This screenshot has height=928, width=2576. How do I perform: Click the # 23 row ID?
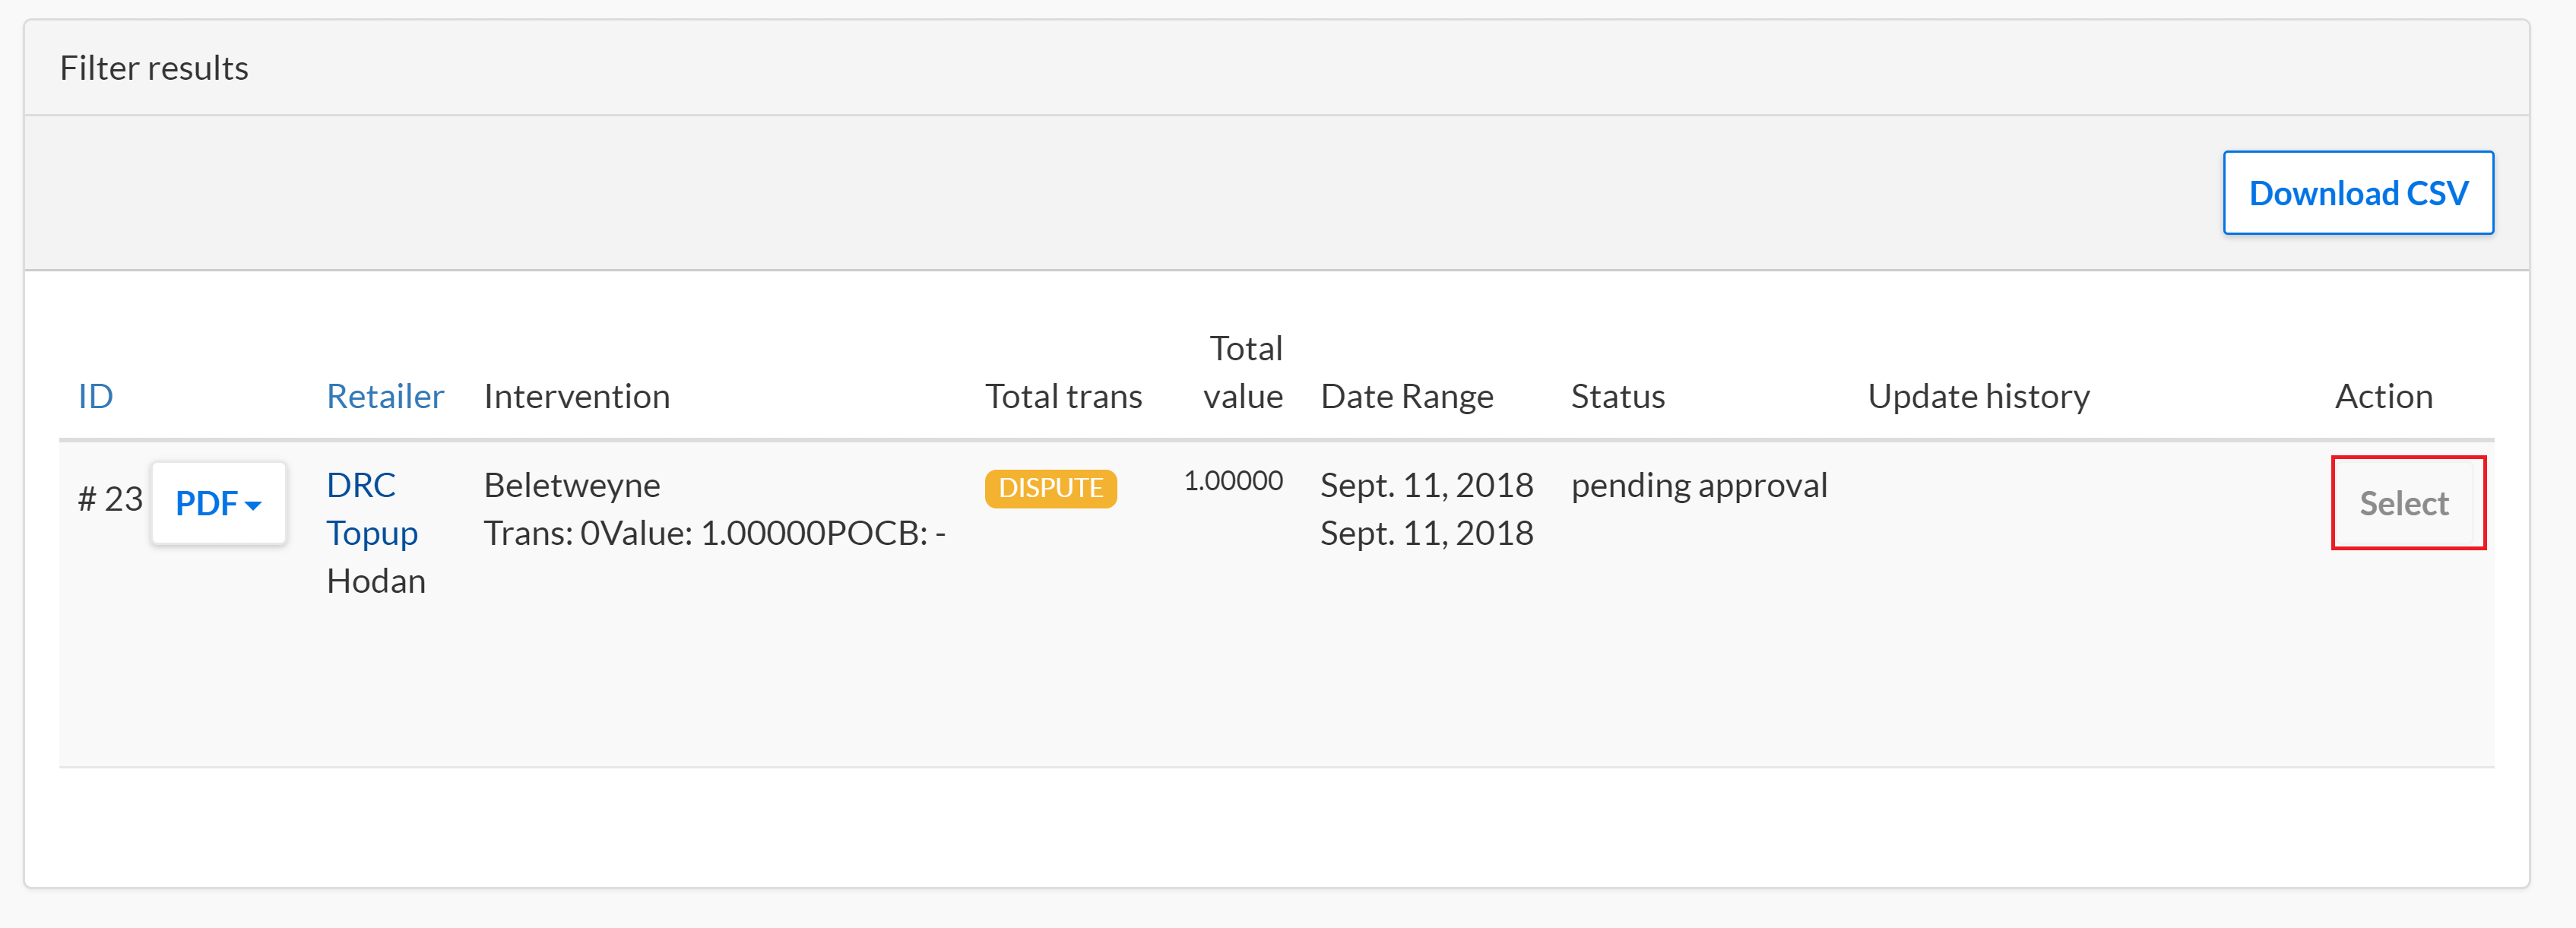[x=110, y=498]
